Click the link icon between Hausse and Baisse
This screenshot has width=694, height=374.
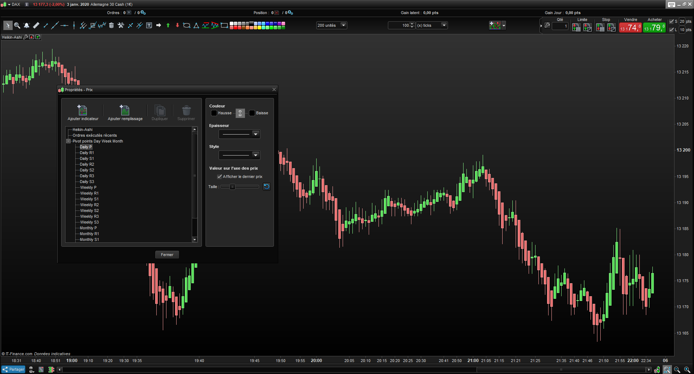240,113
